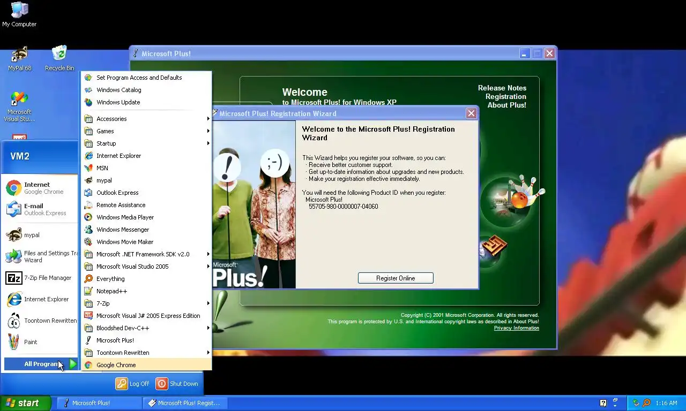Minimize the Microsoft Plus! window

pos(525,54)
